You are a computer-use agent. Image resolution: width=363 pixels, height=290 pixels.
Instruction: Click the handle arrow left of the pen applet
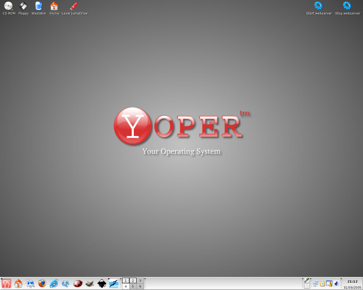[302, 279]
